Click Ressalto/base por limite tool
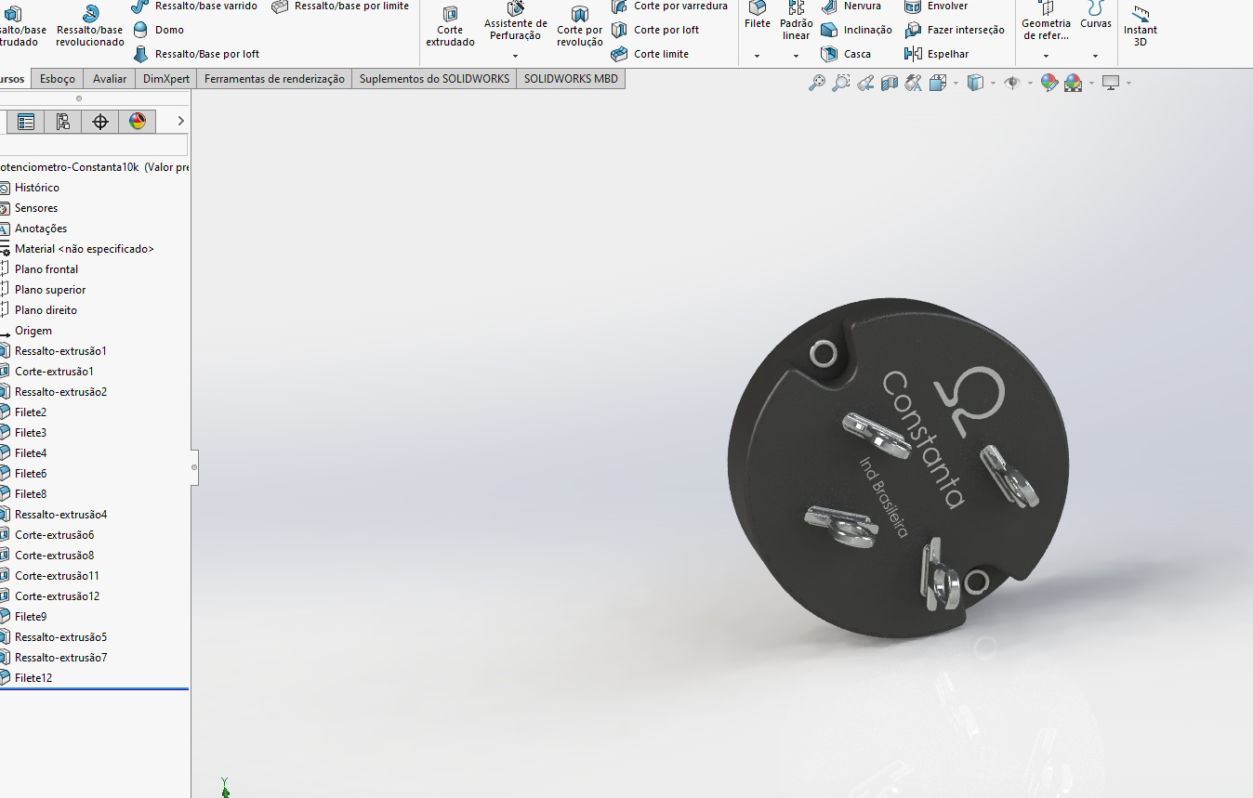Screen dimensions: 1253x798 point(340,6)
